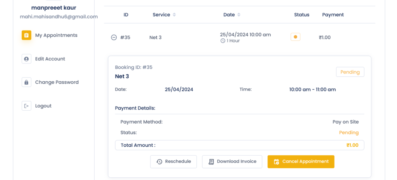Click the Logout arrow icon
Viewport: 397px width, 180px height.
click(26, 106)
